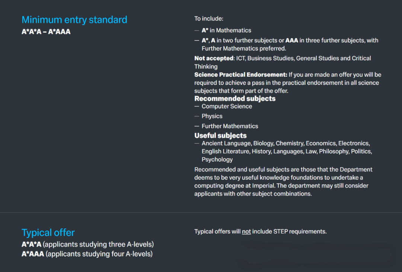Click the 'Typical offer' heading
402x272 pixels.
pyautogui.click(x=48, y=233)
